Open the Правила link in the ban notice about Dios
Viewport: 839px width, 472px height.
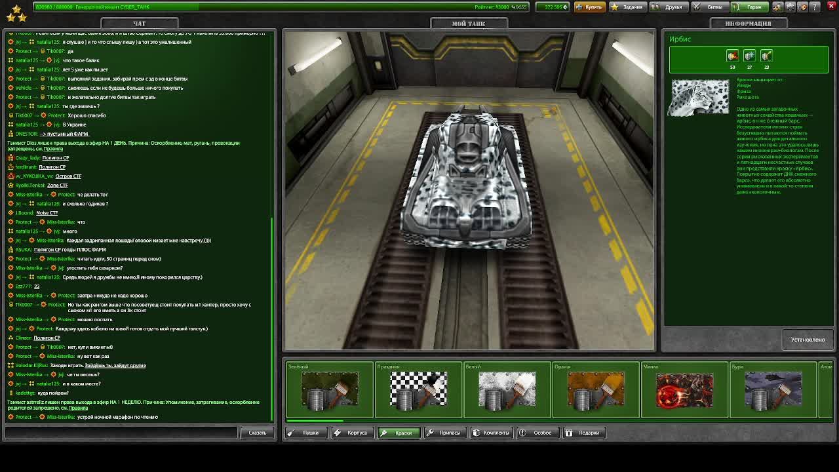[x=53, y=149]
